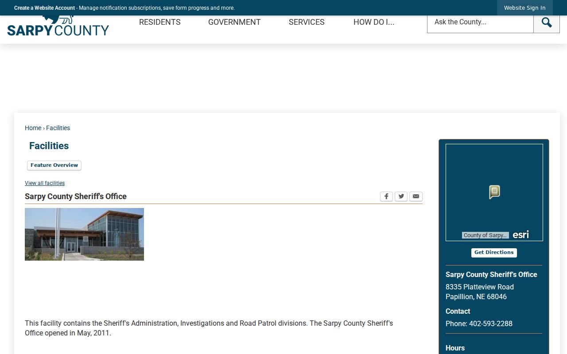Viewport: 567px width, 354px height.
Task: Open the Services menu
Action: point(307,22)
